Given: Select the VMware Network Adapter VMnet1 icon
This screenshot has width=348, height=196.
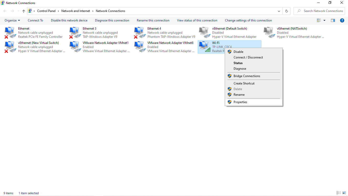Looking at the screenshot, I should [x=75, y=47].
